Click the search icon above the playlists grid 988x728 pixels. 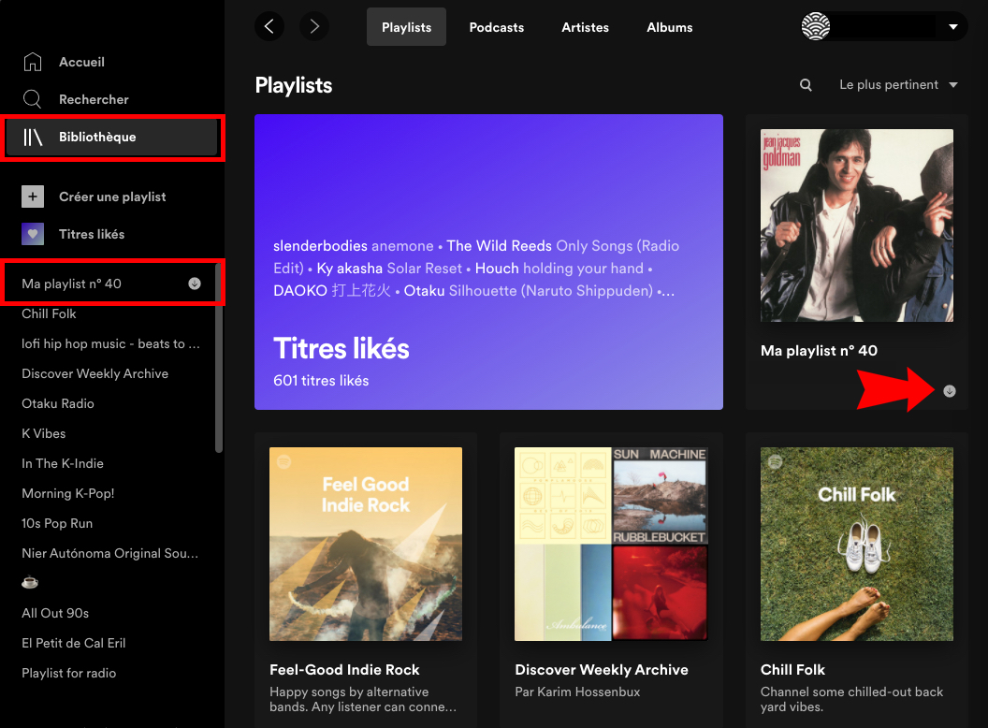tap(806, 84)
